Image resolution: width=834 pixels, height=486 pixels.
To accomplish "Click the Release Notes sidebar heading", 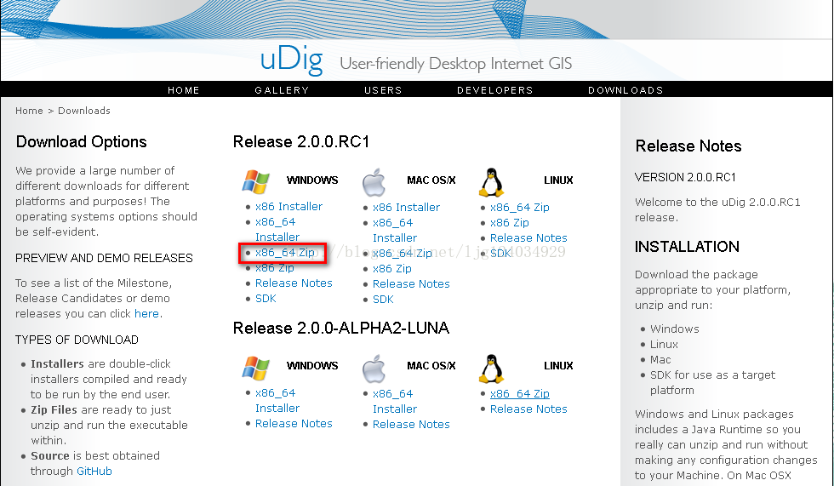I will pos(688,146).
